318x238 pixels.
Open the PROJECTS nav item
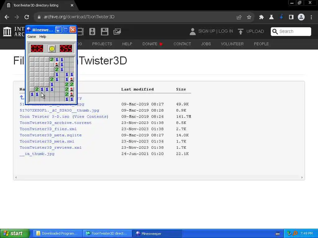pyautogui.click(x=102, y=44)
